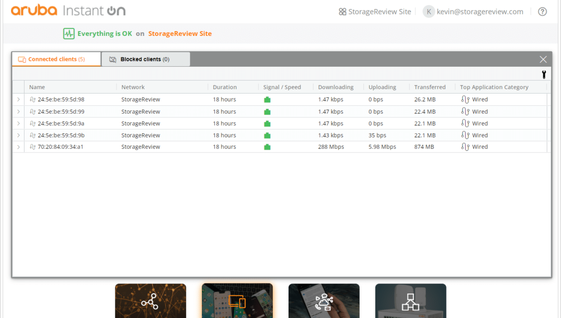The image size is (561, 318).
Task: Open StorageReview Site link in status bar
Action: tap(180, 34)
